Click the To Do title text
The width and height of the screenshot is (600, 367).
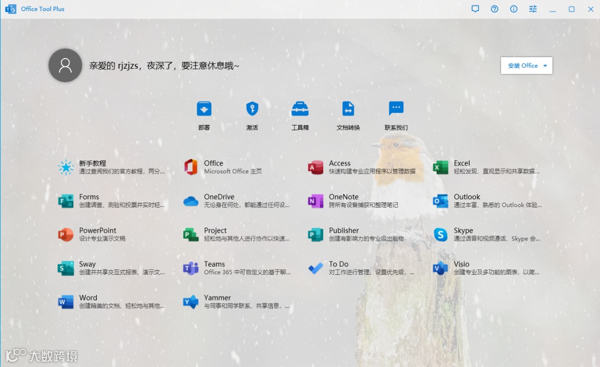[339, 264]
